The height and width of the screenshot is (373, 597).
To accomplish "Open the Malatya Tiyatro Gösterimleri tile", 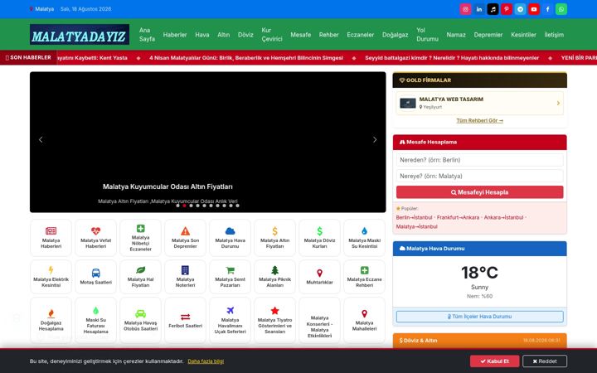I will 275,321.
